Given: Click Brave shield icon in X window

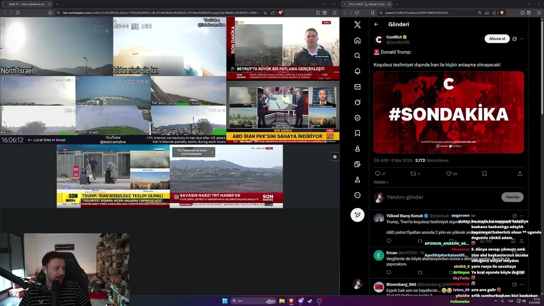Looking at the screenshot, I should pyautogui.click(x=502, y=13).
